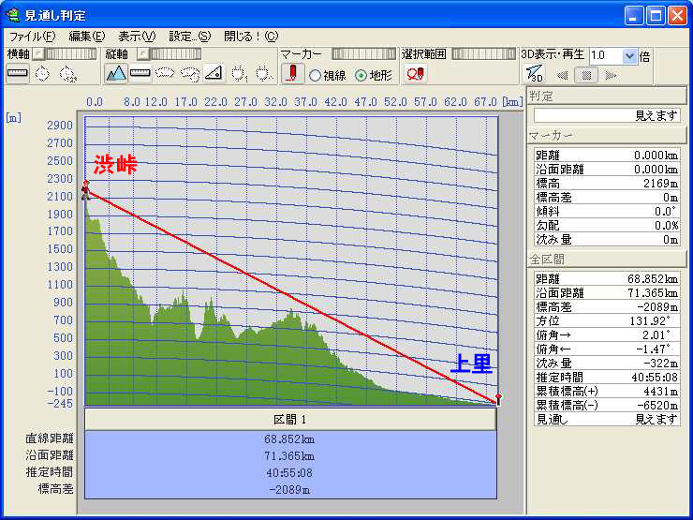Click the horizontal axis clock icon
This screenshot has width=693, height=520.
point(42,73)
